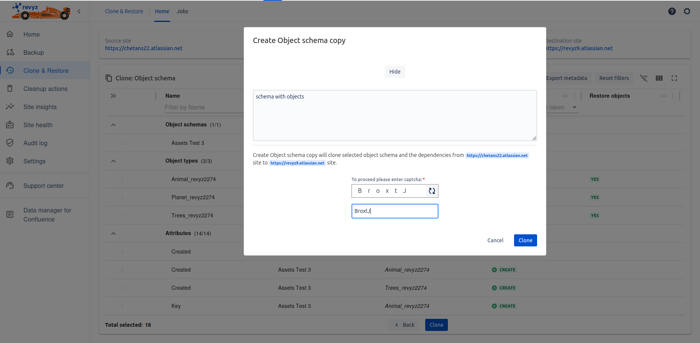Click the Backup sidebar icon
Viewport: 700px width, 343px height.
click(x=10, y=52)
